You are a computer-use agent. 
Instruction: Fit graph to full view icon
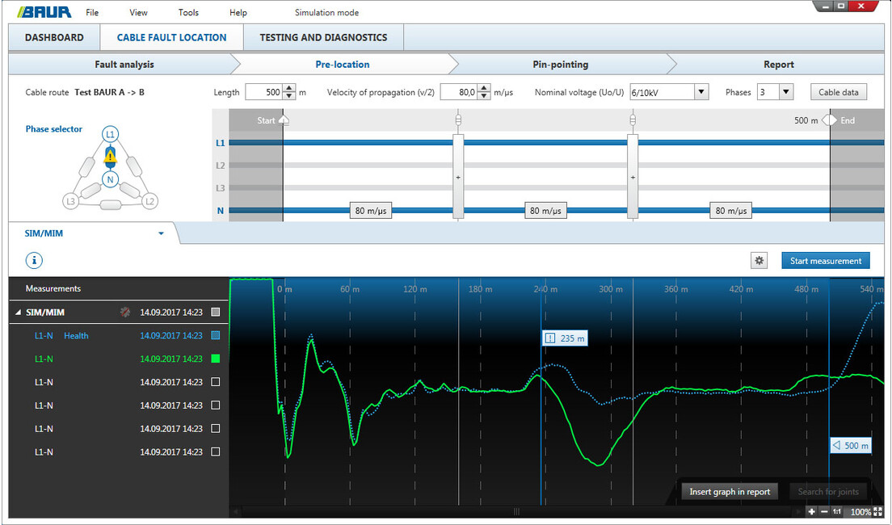[x=877, y=512]
